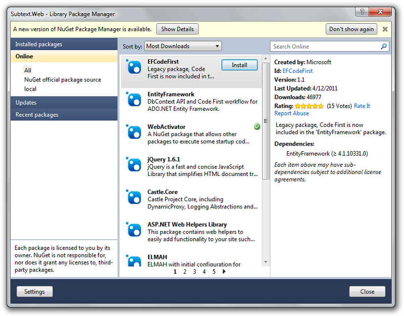Click the ELMAH package icon
The height and width of the screenshot is (316, 404).
tap(134, 260)
